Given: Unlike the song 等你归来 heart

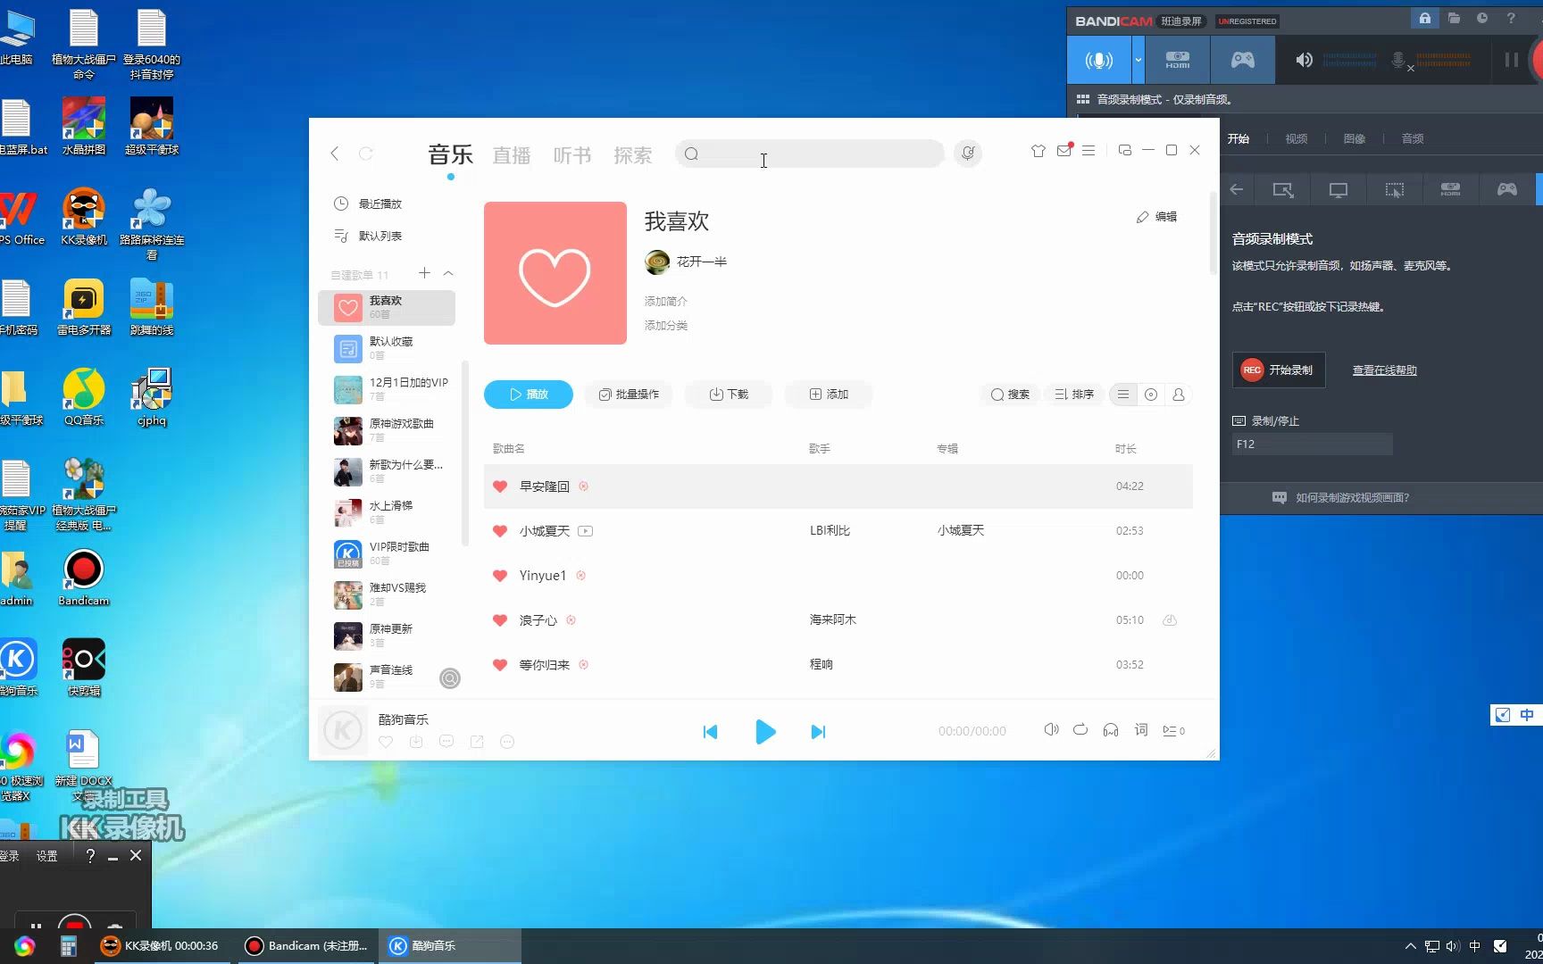Looking at the screenshot, I should 500,665.
